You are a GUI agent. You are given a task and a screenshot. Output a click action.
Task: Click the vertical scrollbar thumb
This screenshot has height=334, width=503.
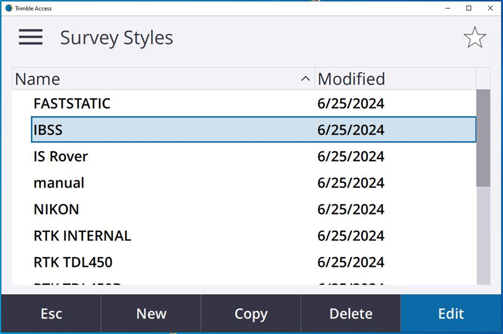click(483, 138)
